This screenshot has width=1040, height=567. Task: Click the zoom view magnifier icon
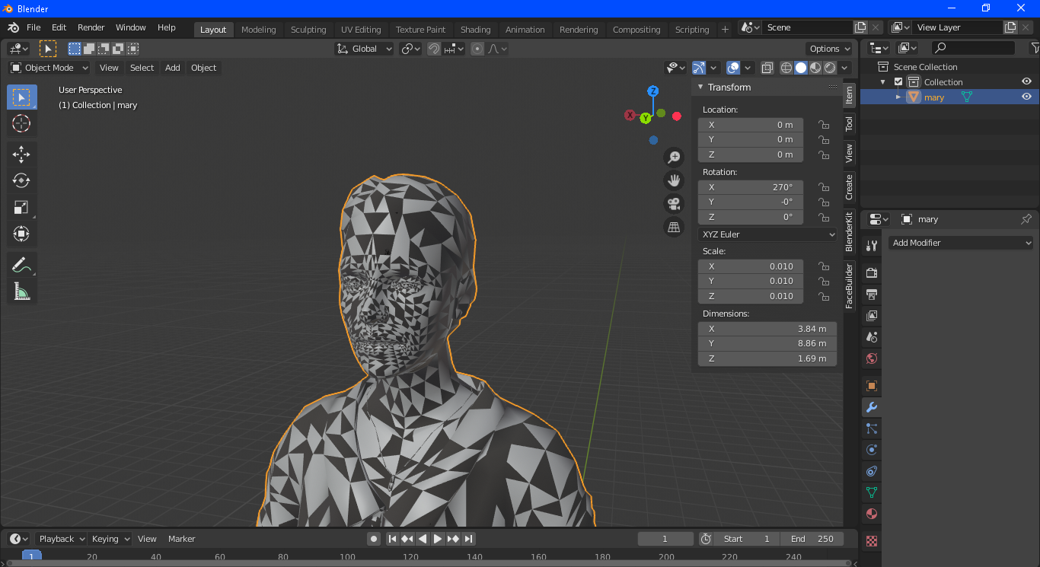[x=674, y=158]
